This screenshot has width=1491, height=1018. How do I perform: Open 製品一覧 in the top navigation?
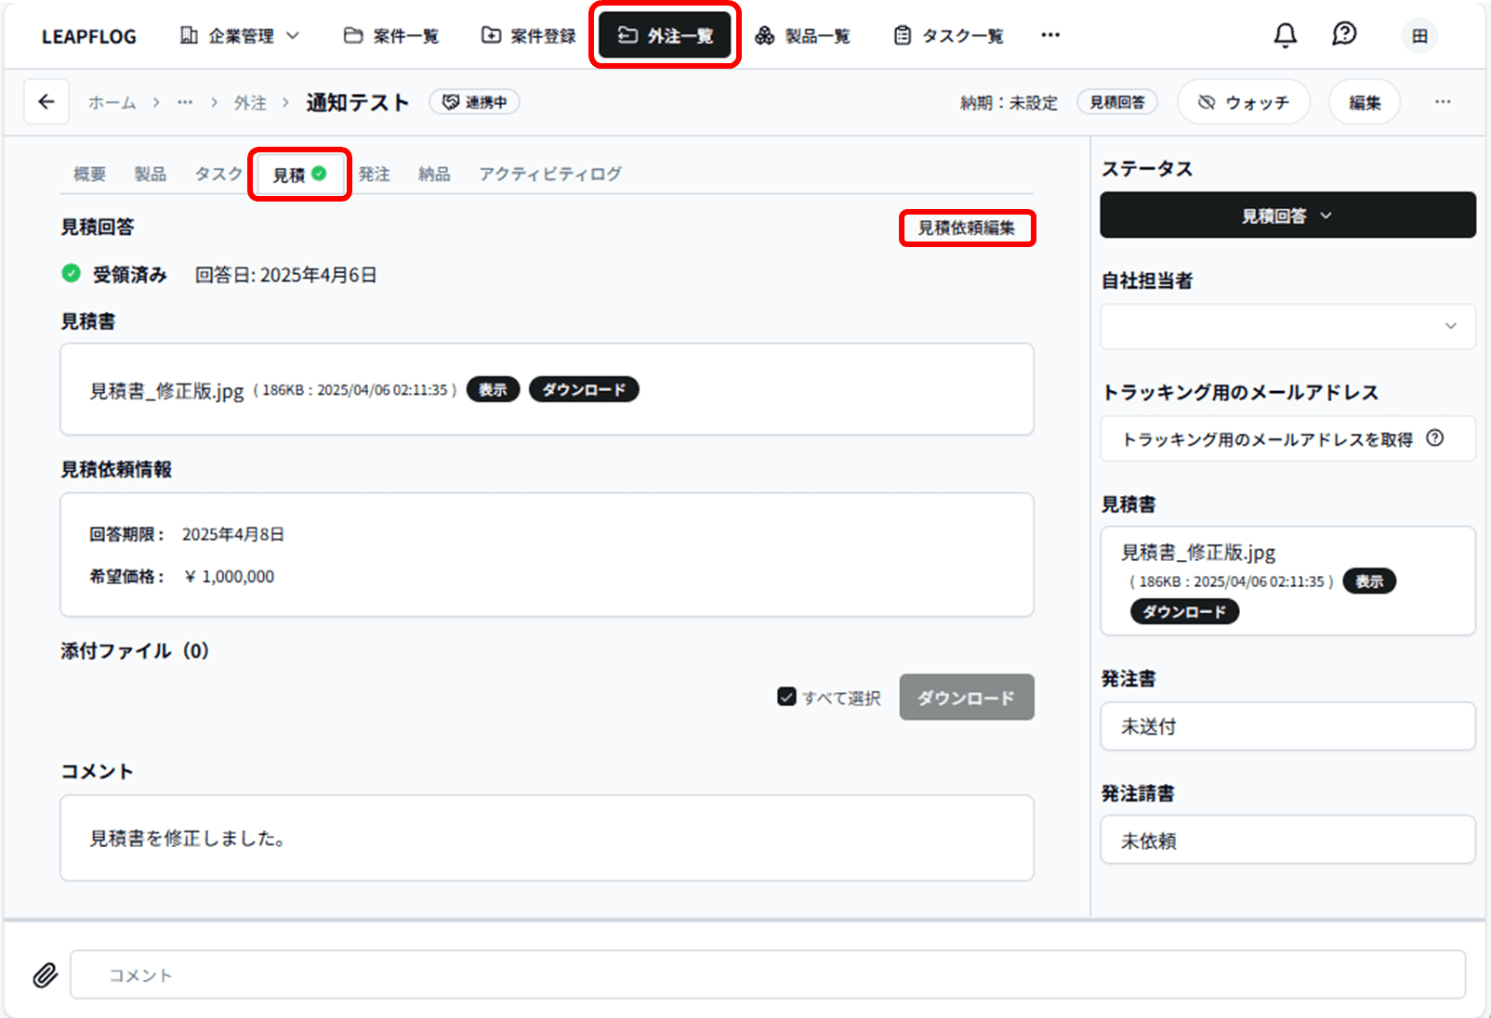click(x=803, y=35)
